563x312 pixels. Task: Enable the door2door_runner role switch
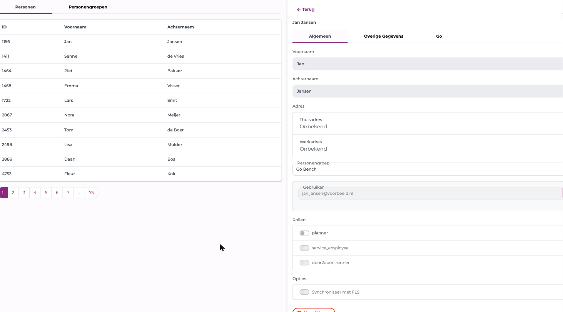[304, 263]
